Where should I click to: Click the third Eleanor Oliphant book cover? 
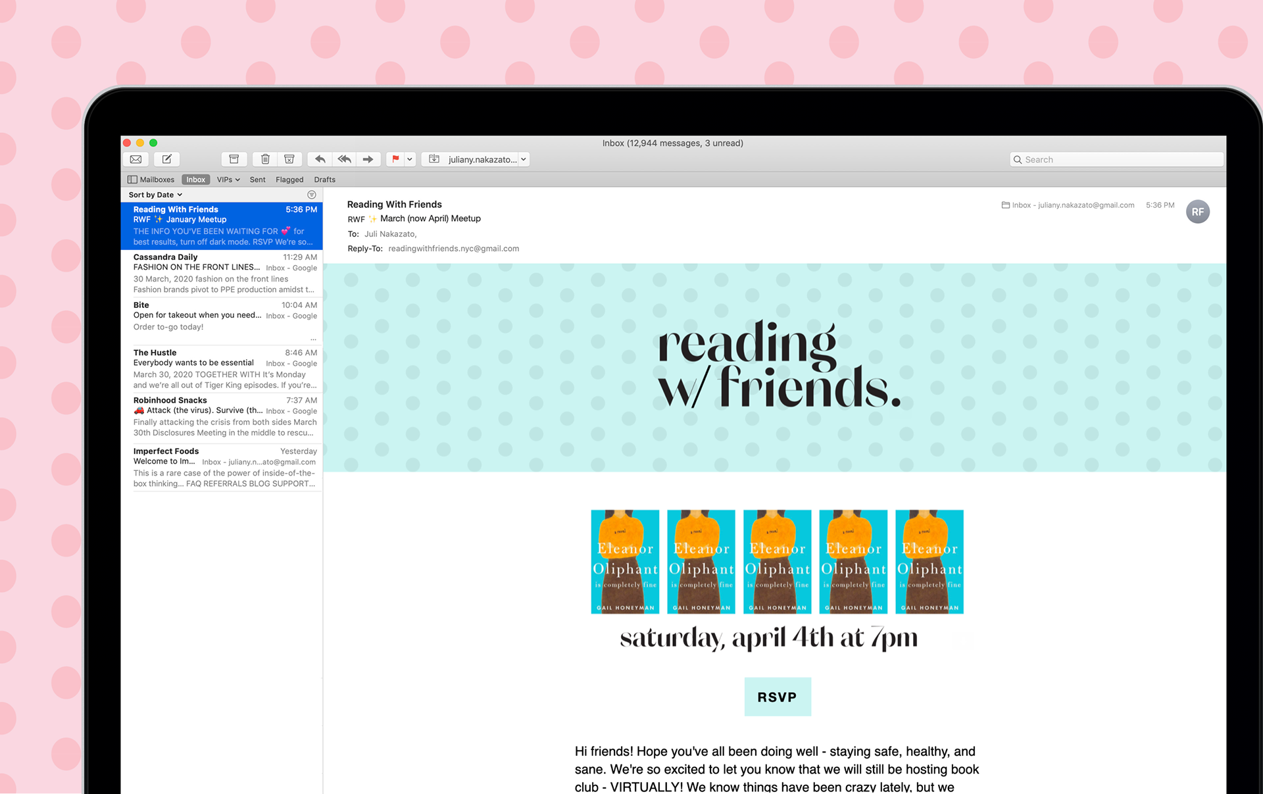point(778,562)
